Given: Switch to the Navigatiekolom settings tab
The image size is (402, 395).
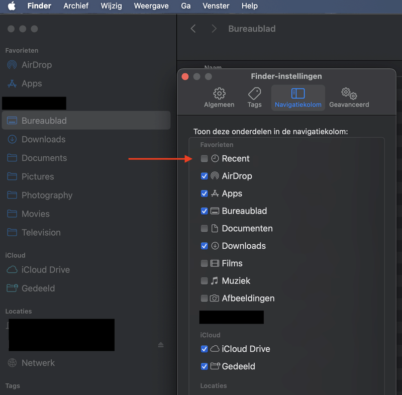Looking at the screenshot, I should tap(298, 97).
